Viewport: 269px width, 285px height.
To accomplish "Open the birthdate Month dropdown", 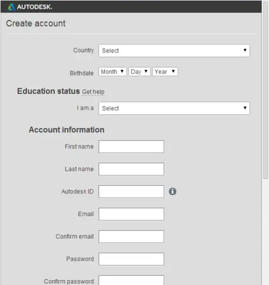I will [112, 72].
